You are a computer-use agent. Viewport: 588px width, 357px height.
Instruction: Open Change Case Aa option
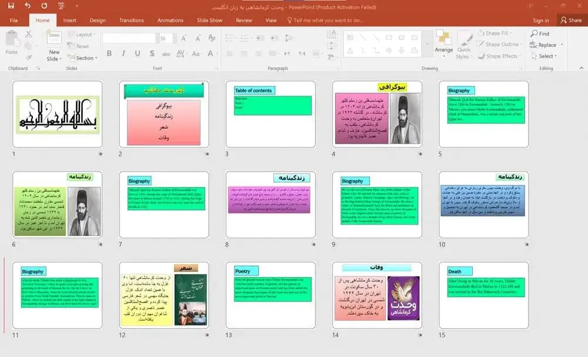click(x=196, y=53)
